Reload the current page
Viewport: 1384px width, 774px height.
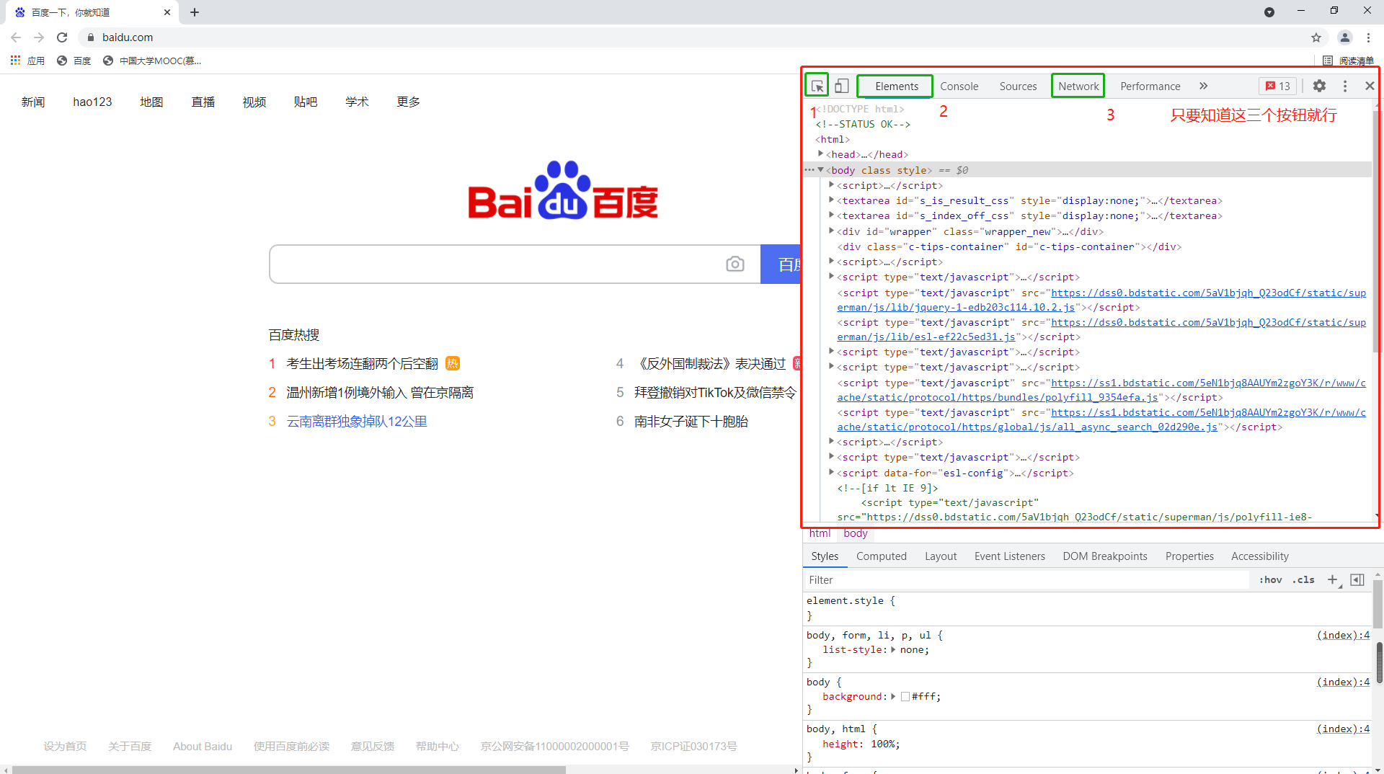62,37
